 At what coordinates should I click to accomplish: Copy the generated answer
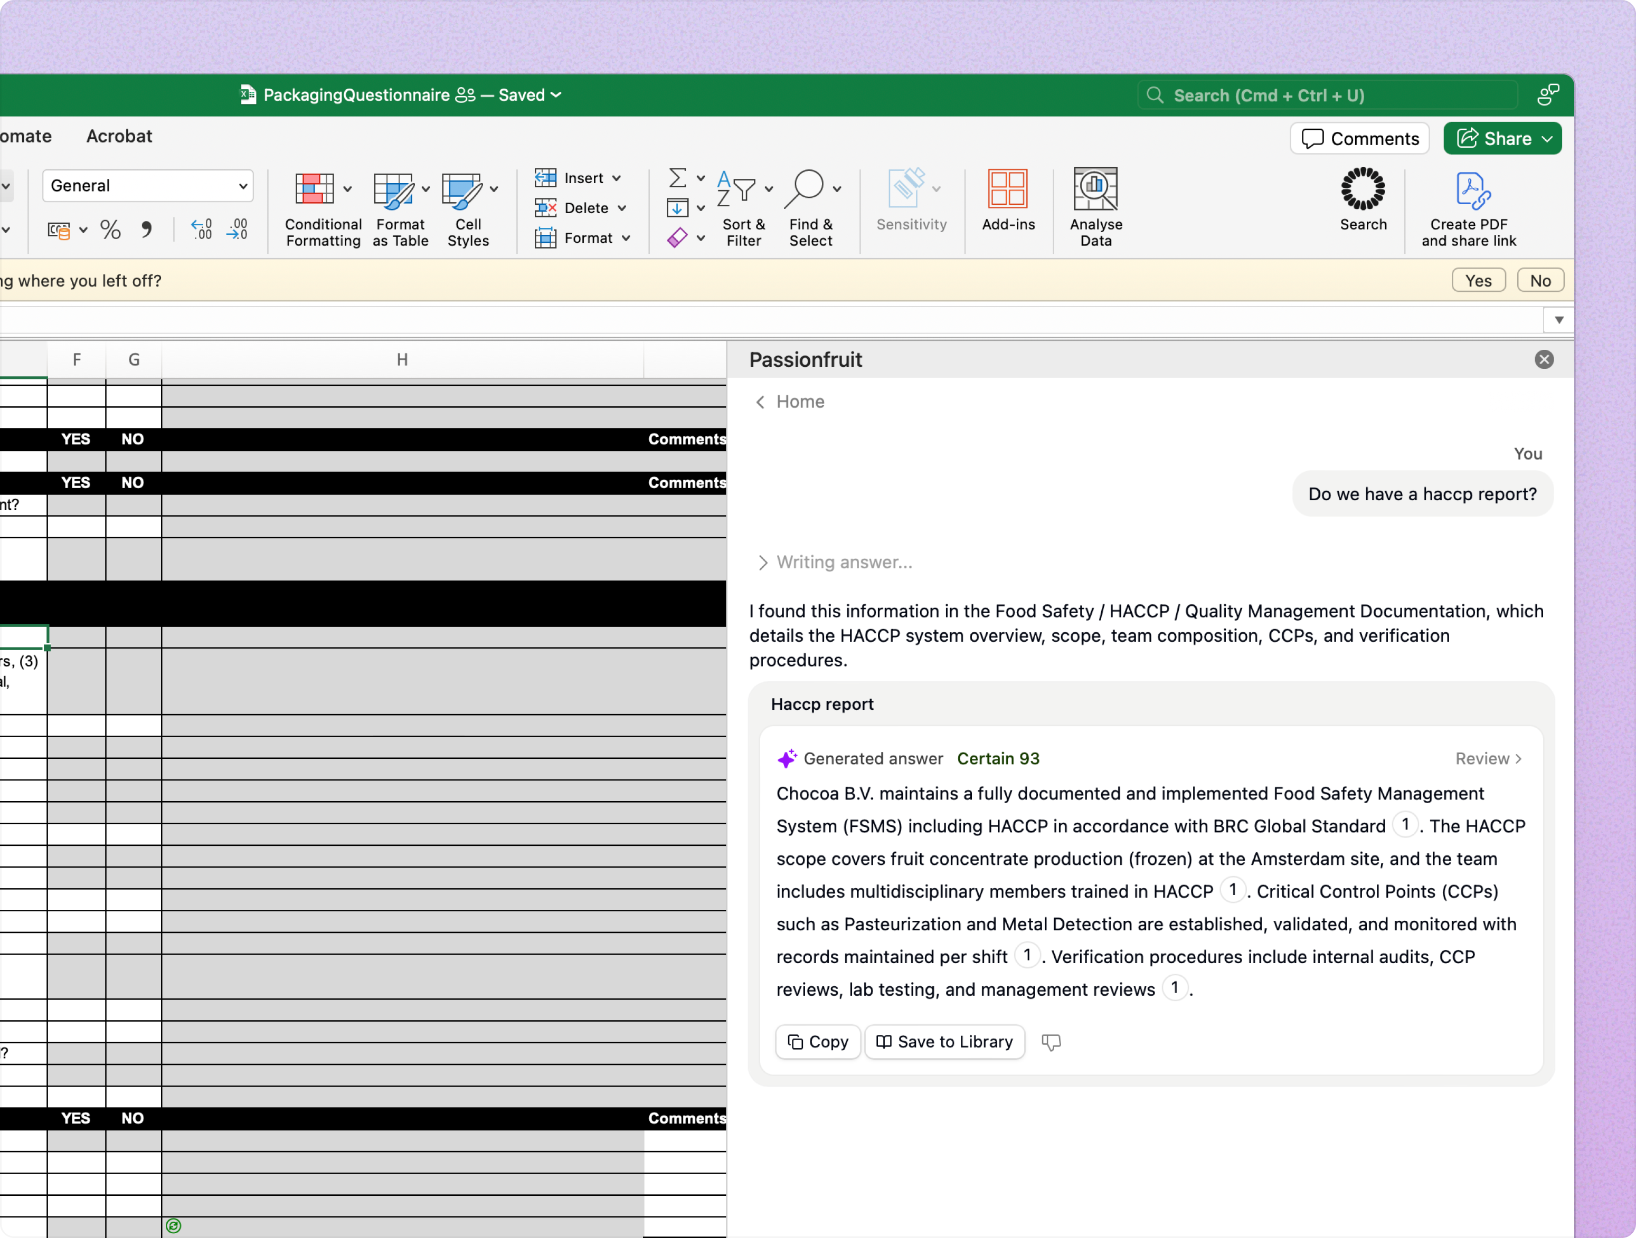(817, 1042)
